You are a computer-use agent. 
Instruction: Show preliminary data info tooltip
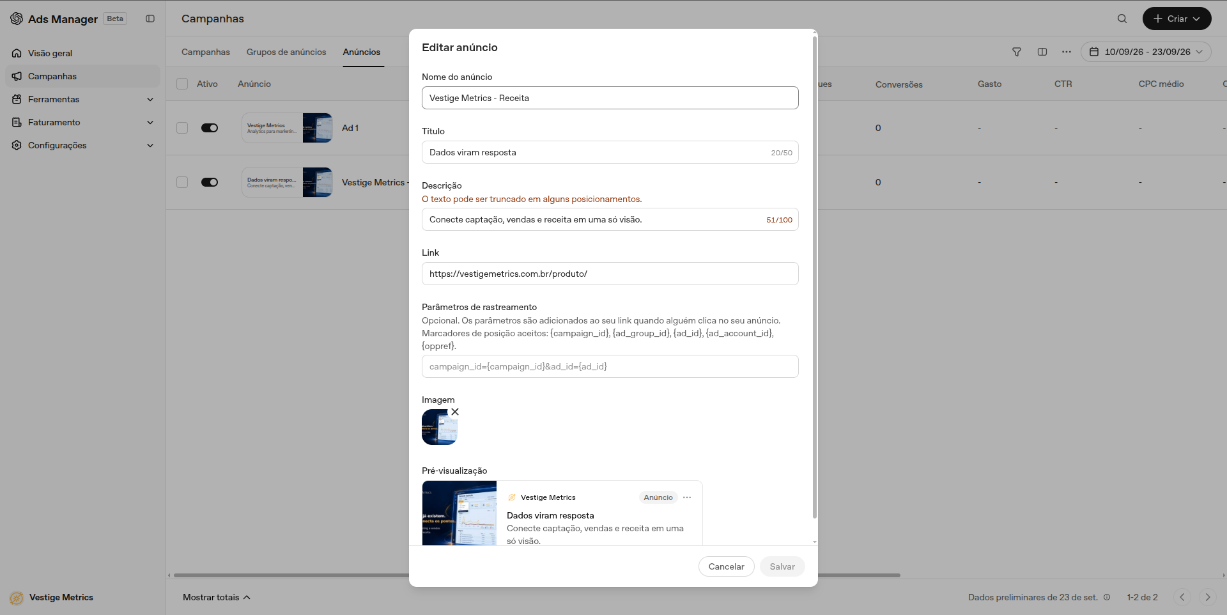click(x=1107, y=597)
